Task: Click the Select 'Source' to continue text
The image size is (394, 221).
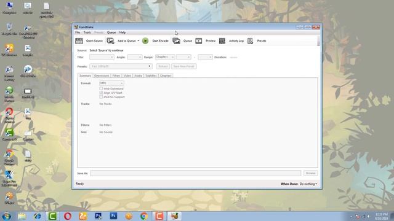Action: click(x=107, y=50)
